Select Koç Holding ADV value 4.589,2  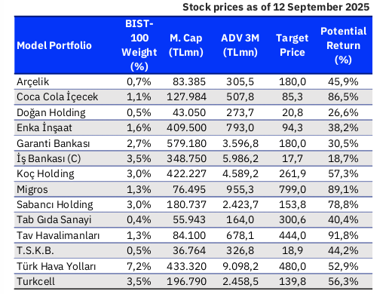(x=240, y=173)
